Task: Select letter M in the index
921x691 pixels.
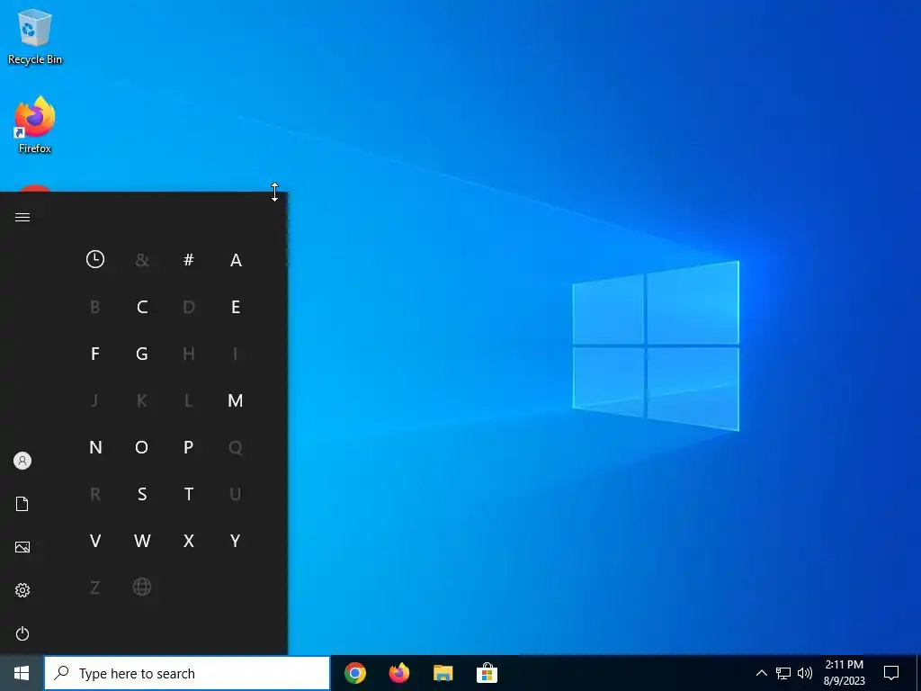Action: (x=236, y=400)
